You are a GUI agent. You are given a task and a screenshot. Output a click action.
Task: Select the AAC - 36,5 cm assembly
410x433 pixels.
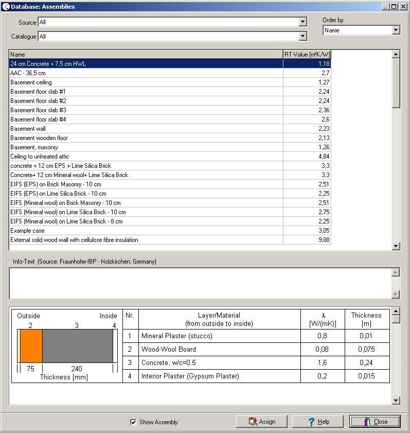point(170,73)
